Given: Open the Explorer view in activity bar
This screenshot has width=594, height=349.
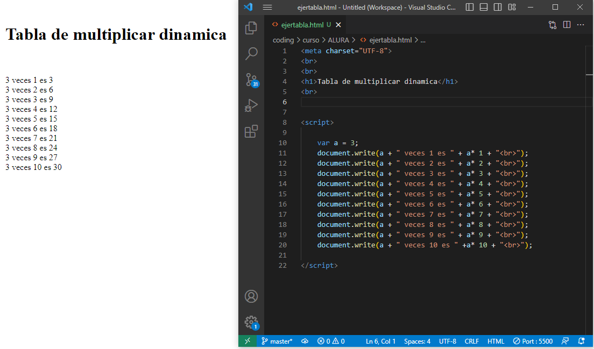Looking at the screenshot, I should click(x=251, y=28).
